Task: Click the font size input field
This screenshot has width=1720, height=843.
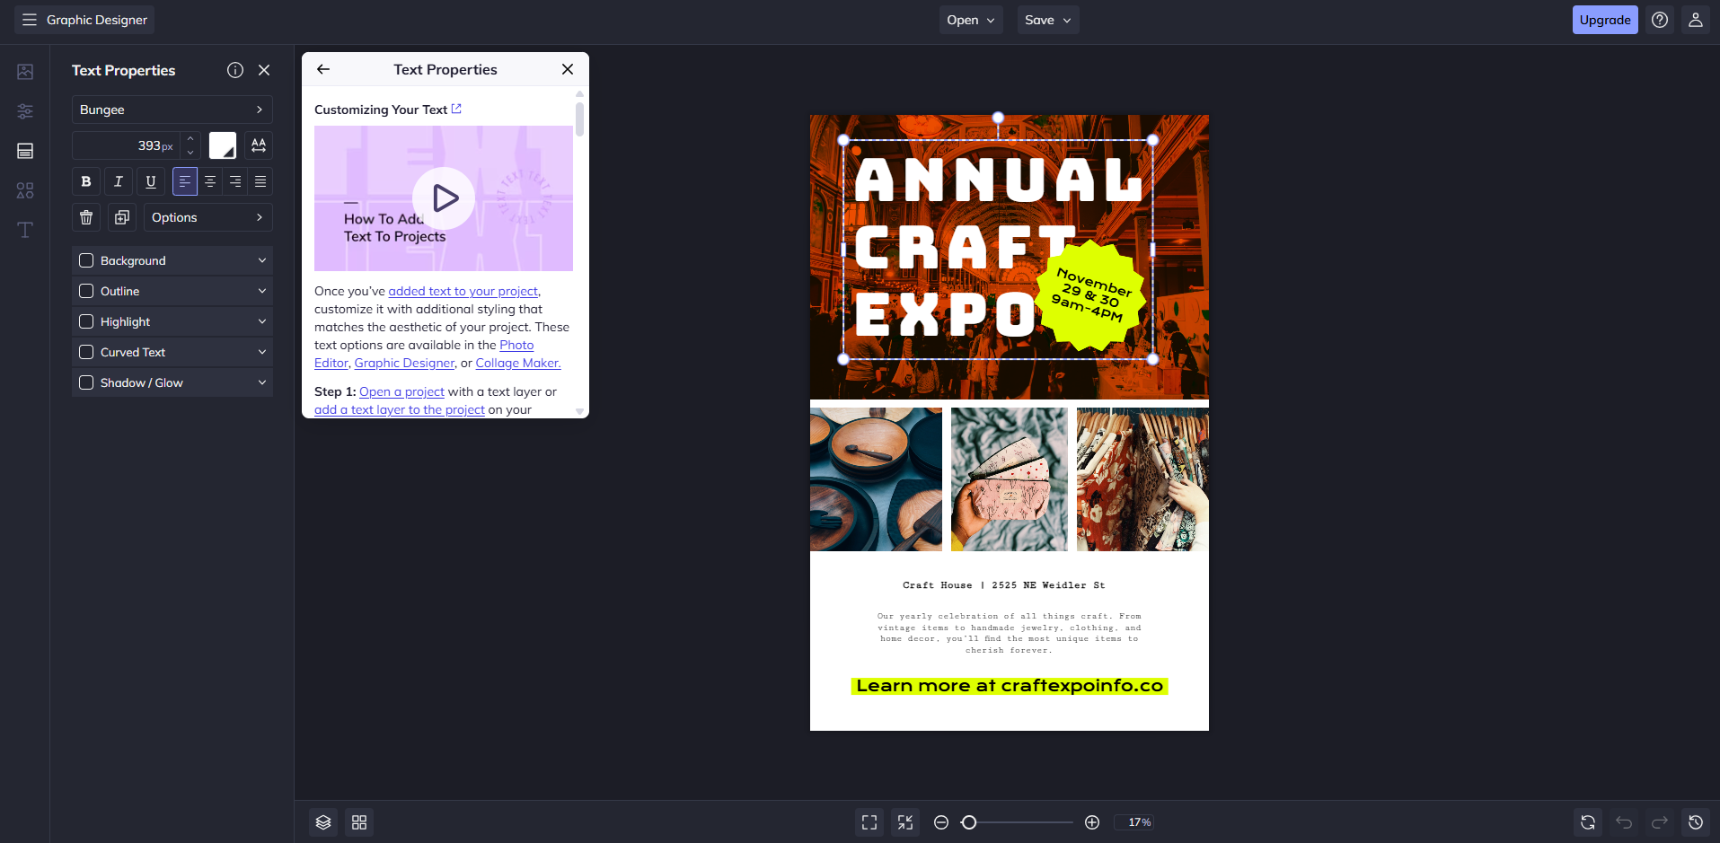Action: click(x=127, y=145)
